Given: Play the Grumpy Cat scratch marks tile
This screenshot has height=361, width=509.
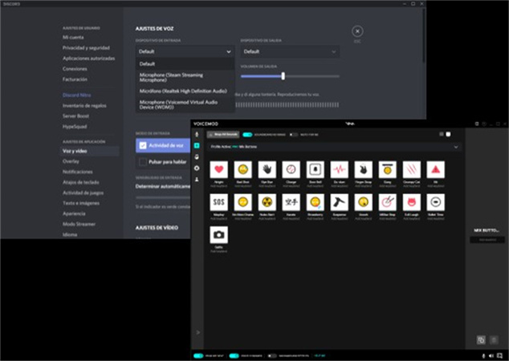Looking at the screenshot, I should (x=412, y=169).
